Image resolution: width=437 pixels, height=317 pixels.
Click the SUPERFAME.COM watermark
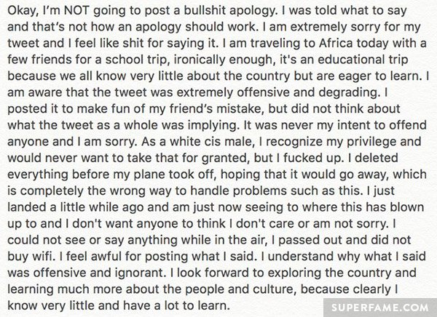(380, 308)
